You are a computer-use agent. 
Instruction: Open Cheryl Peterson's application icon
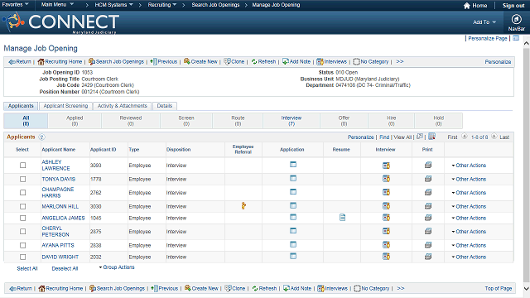(293, 231)
